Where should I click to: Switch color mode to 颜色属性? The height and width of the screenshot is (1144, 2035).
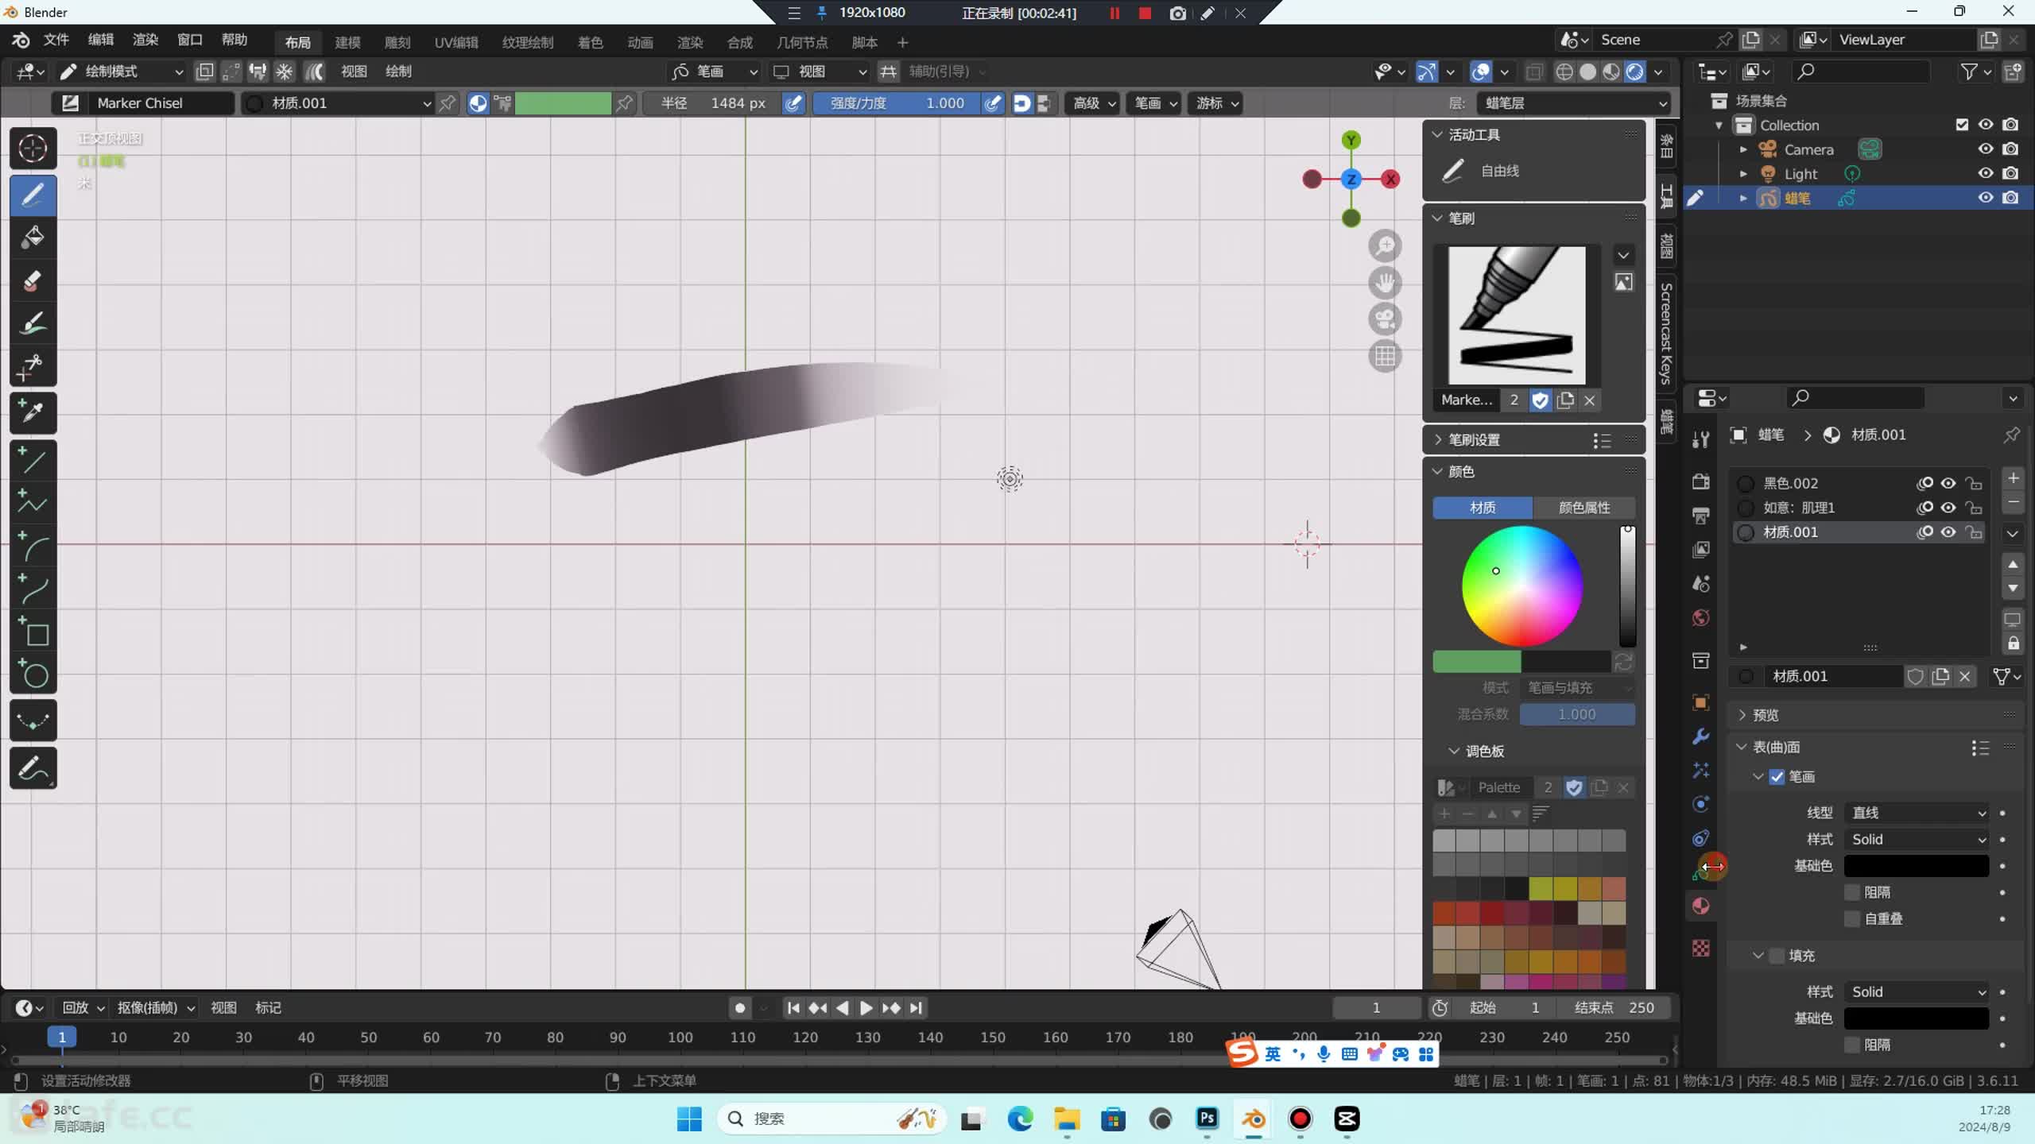point(1584,508)
